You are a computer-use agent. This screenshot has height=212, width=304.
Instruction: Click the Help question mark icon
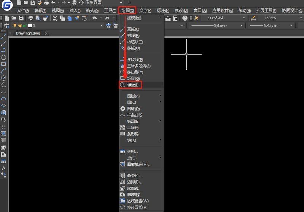185,18
